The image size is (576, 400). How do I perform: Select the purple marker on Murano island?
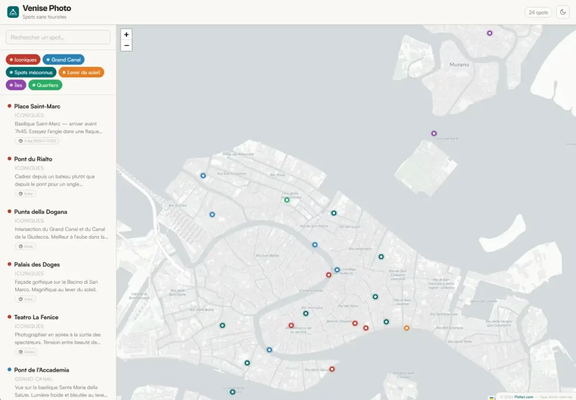490,33
